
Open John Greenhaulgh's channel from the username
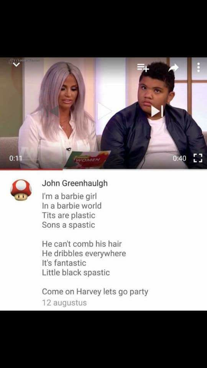click(75, 183)
